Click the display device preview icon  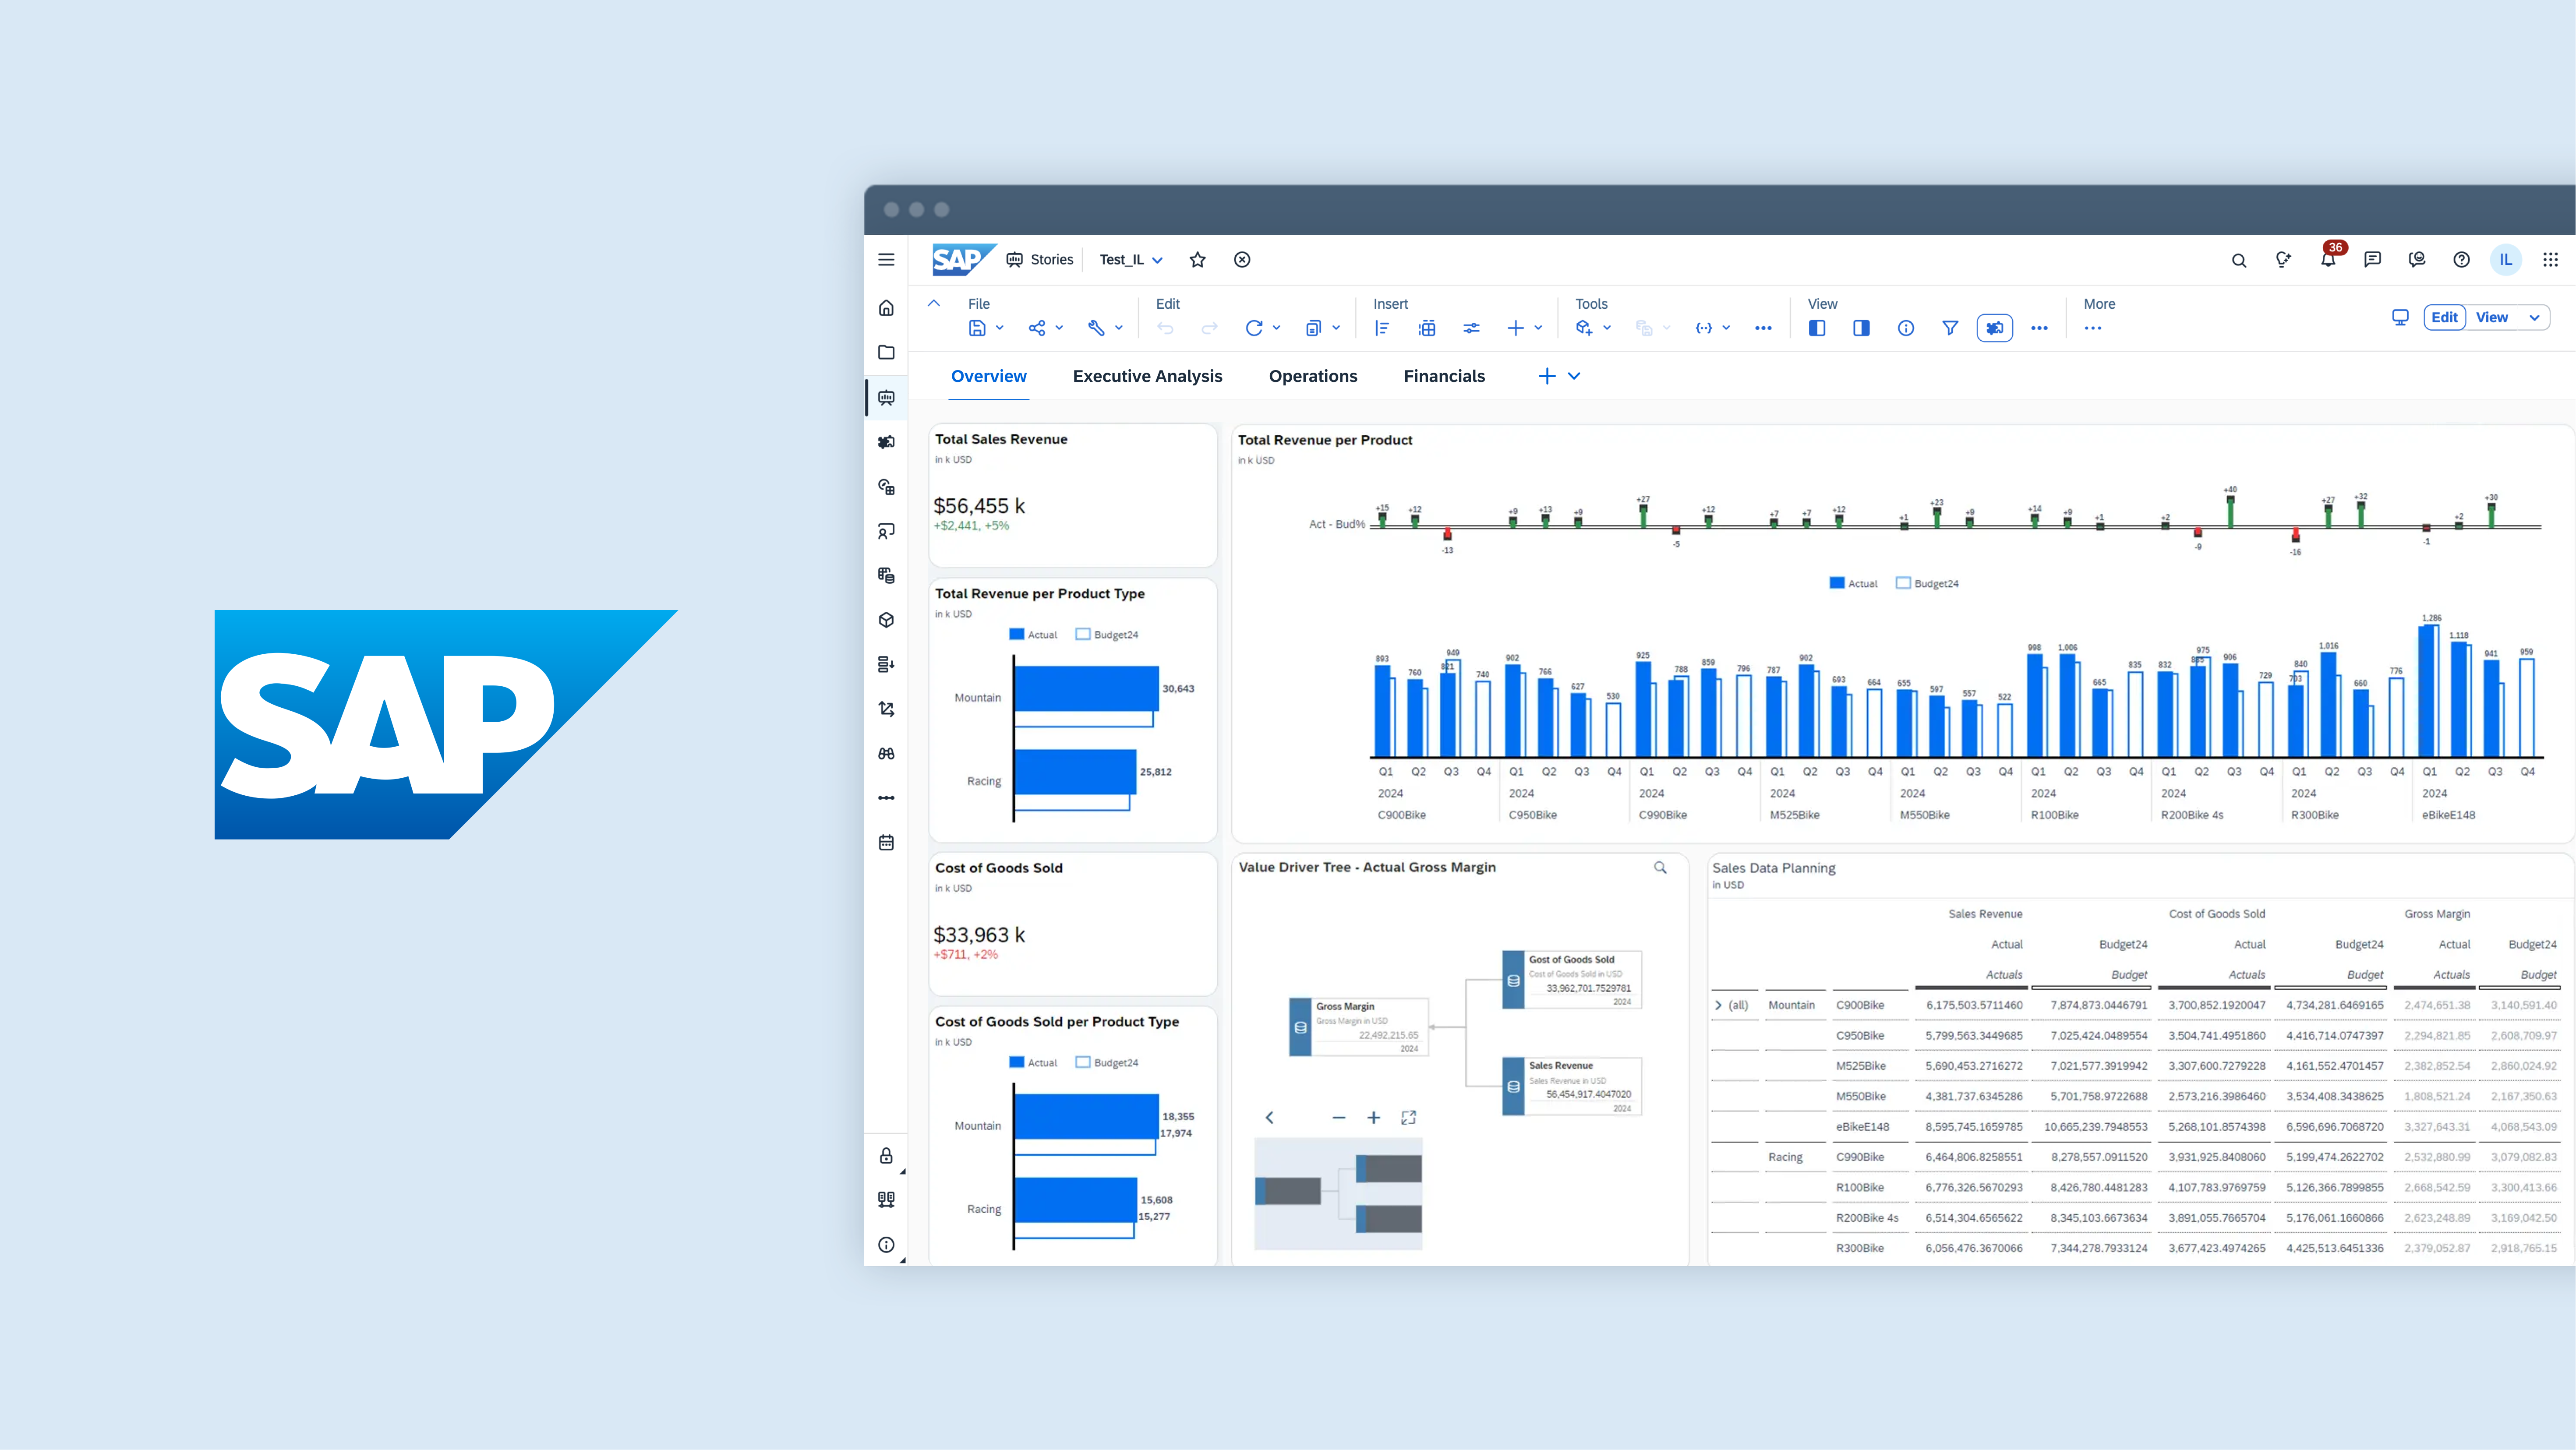click(2400, 317)
